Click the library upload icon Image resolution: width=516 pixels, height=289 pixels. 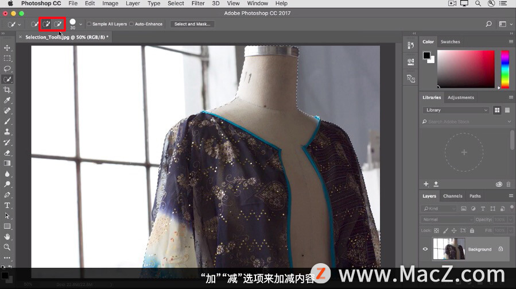point(436,184)
